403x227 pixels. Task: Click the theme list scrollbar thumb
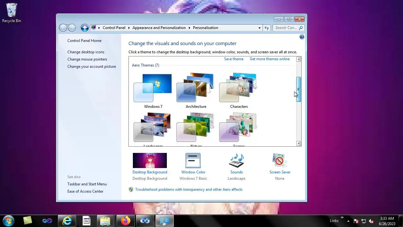pos(299,89)
